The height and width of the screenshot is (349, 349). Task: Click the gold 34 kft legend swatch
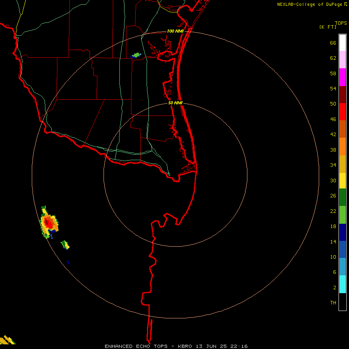(x=342, y=164)
